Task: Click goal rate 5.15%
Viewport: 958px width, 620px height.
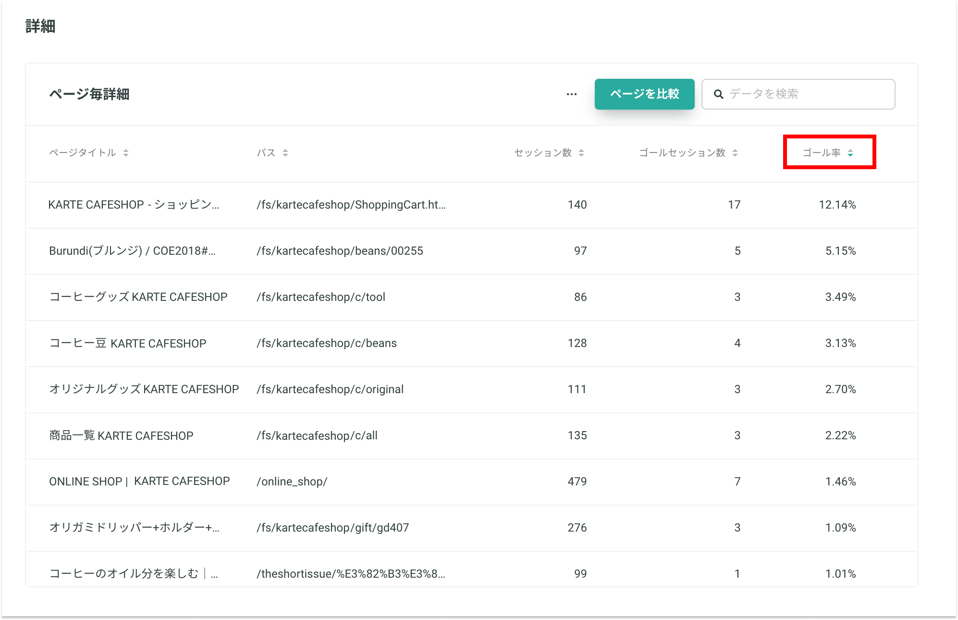Action: [x=841, y=251]
